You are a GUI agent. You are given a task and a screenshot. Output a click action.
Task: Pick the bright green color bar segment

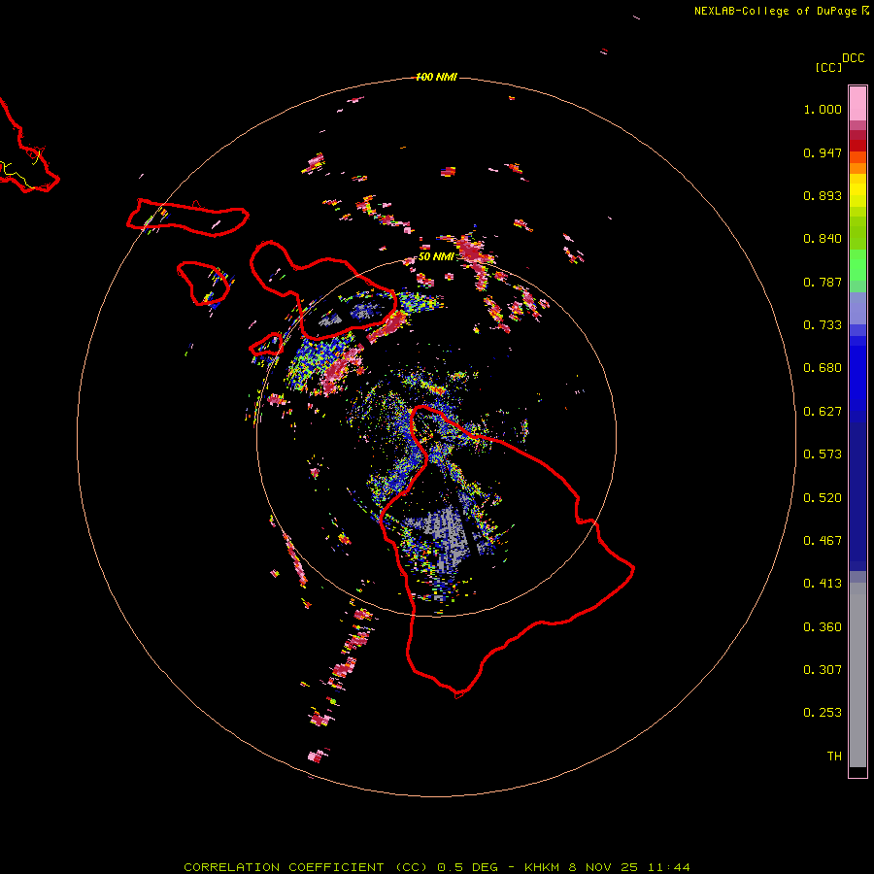coord(857,265)
